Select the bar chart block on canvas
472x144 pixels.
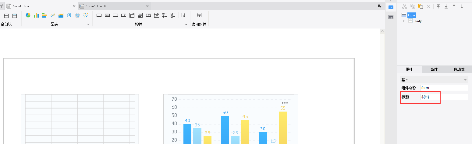pyautogui.click(x=231, y=119)
